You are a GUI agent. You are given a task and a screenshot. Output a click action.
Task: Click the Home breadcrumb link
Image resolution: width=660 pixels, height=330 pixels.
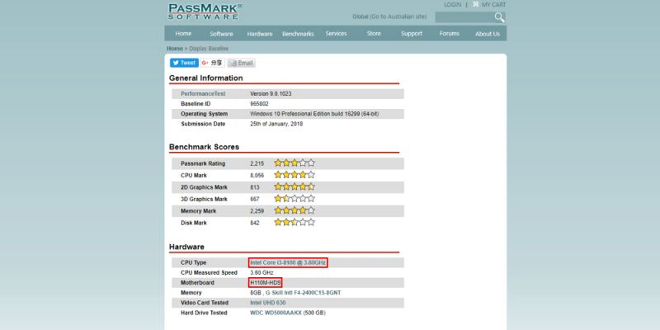[175, 49]
